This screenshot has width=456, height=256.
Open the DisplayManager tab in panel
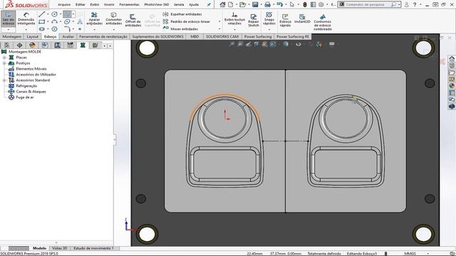click(x=32, y=45)
